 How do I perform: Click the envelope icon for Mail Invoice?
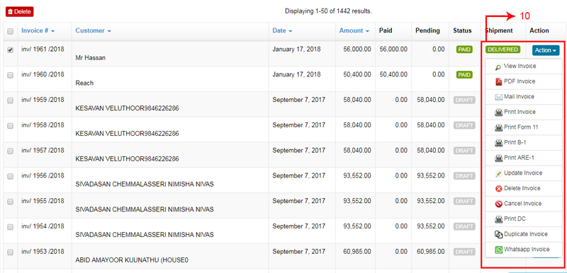tap(499, 97)
